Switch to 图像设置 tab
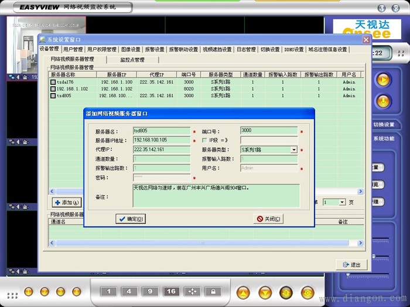The width and height of the screenshot is (410, 307). click(x=131, y=49)
